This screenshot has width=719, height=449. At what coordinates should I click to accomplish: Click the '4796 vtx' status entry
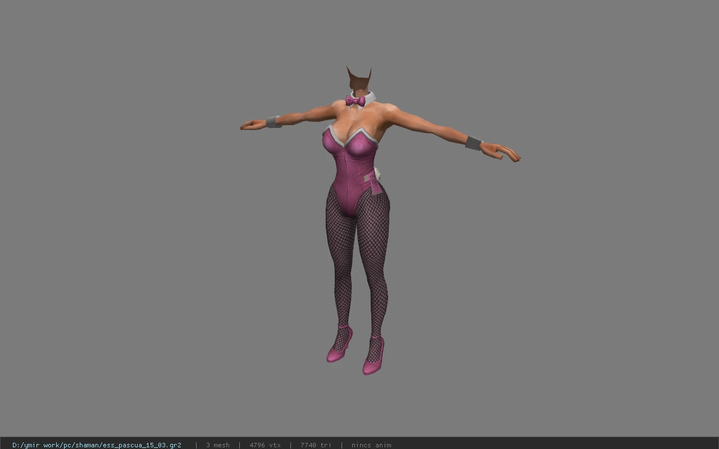265,445
